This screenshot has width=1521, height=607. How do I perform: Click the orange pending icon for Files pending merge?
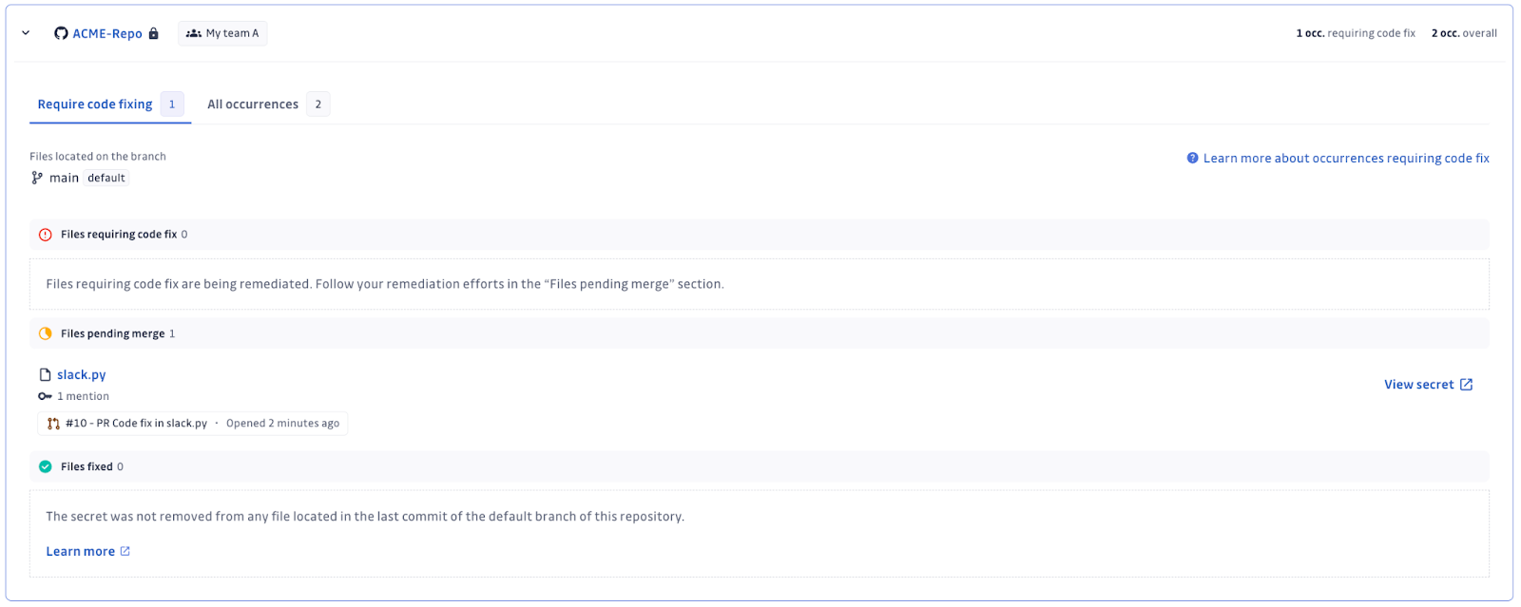[x=45, y=333]
